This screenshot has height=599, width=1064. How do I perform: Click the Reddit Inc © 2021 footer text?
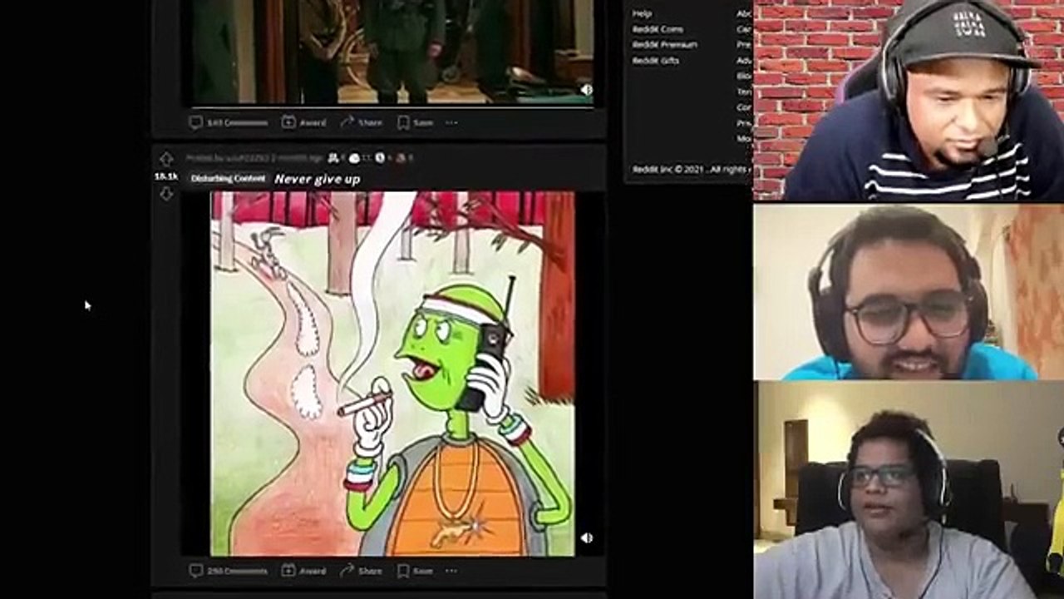(x=692, y=169)
